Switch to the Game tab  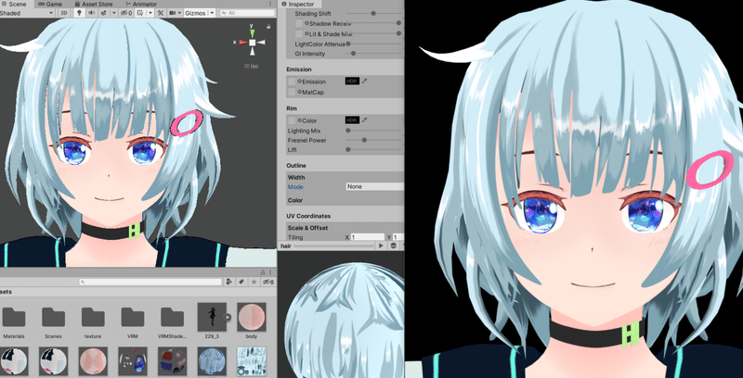(x=50, y=4)
